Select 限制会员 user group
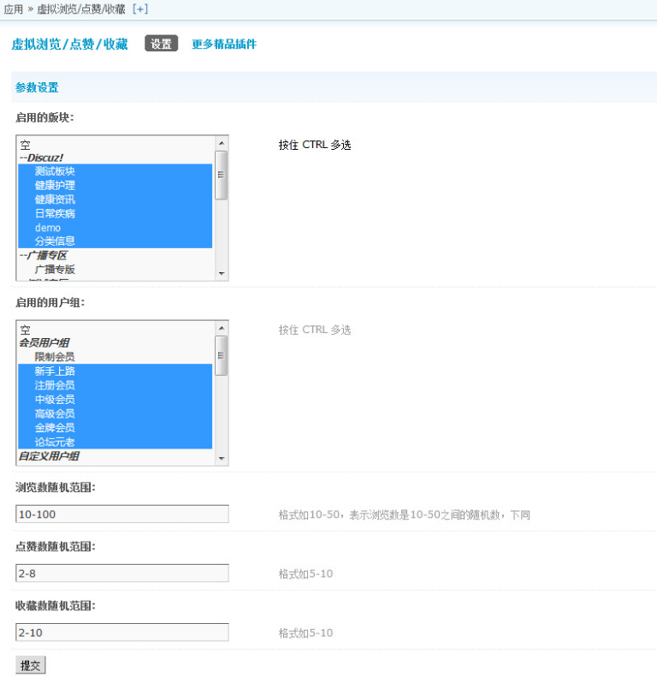The width and height of the screenshot is (657, 683). [x=115, y=357]
